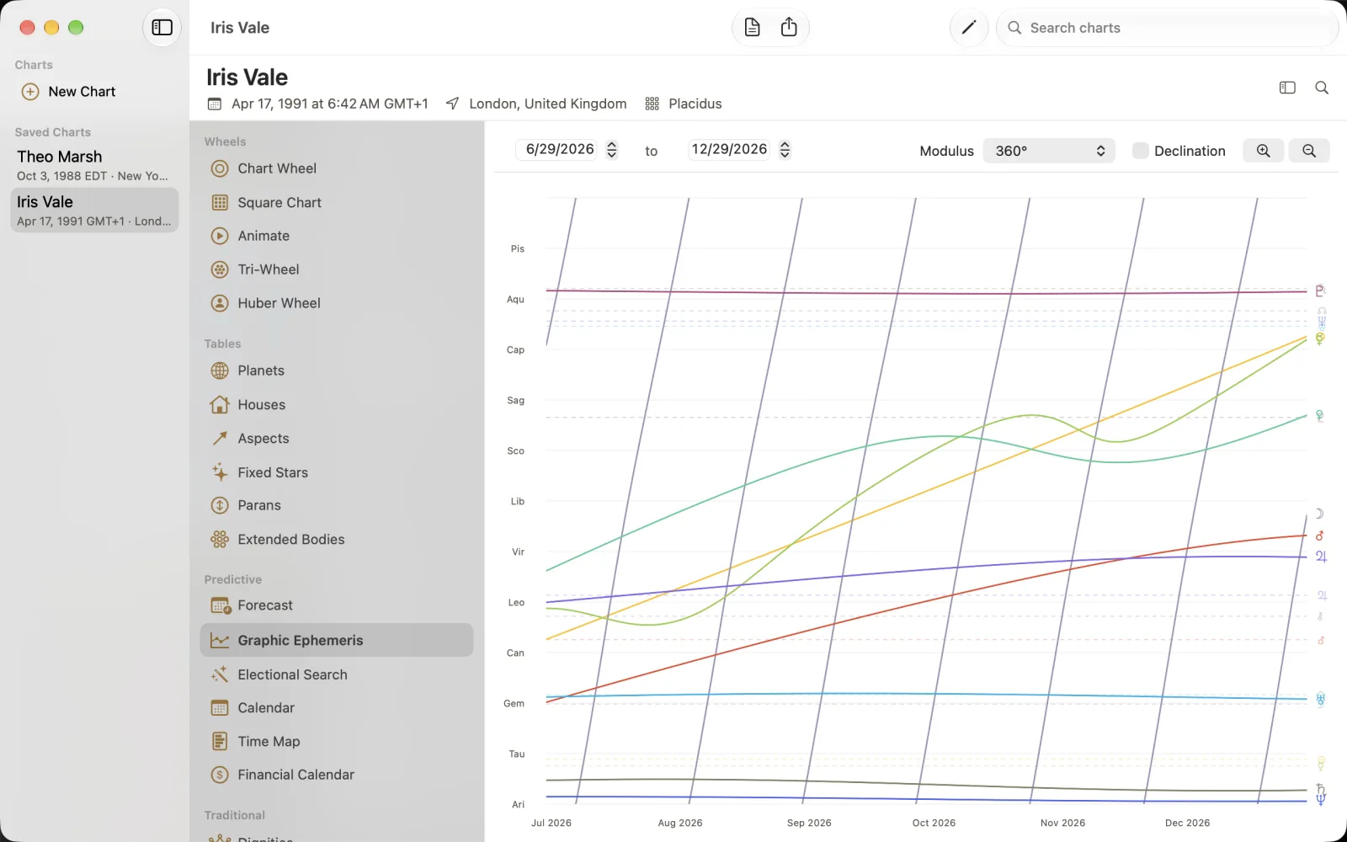The height and width of the screenshot is (842, 1347).
Task: Click the Placidus house system label
Action: [x=695, y=104]
